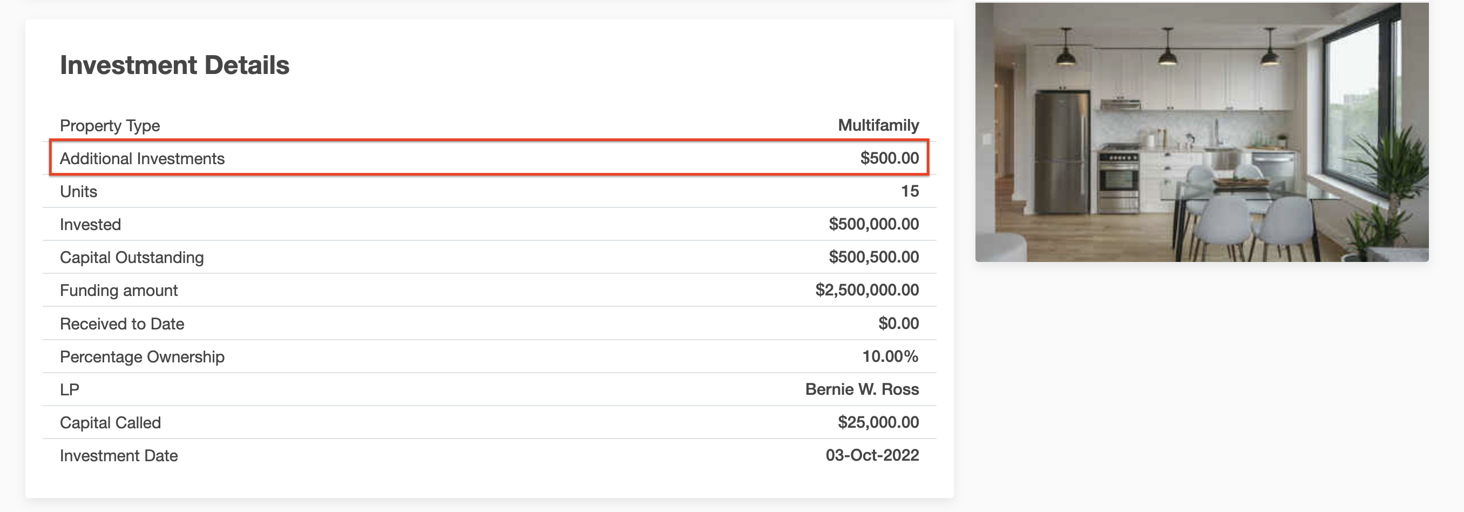
Task: Select the Invested row label
Action: [90, 224]
